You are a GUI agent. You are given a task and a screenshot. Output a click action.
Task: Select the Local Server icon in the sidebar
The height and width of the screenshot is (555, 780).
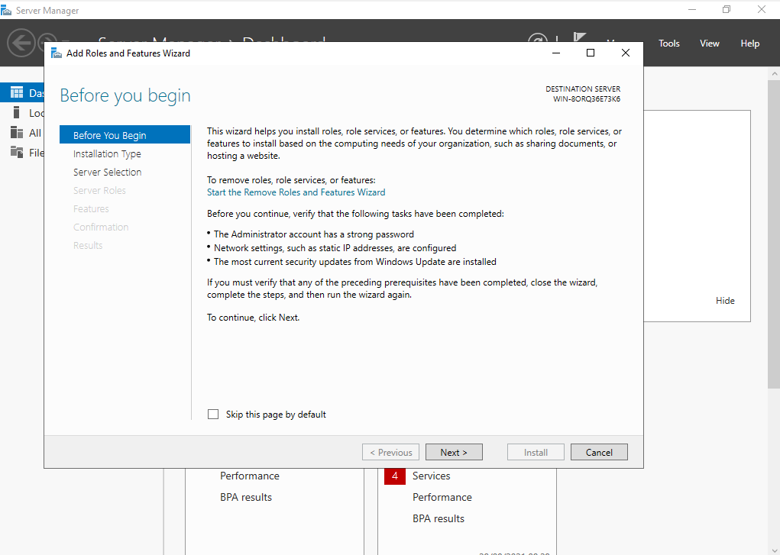tap(16, 112)
